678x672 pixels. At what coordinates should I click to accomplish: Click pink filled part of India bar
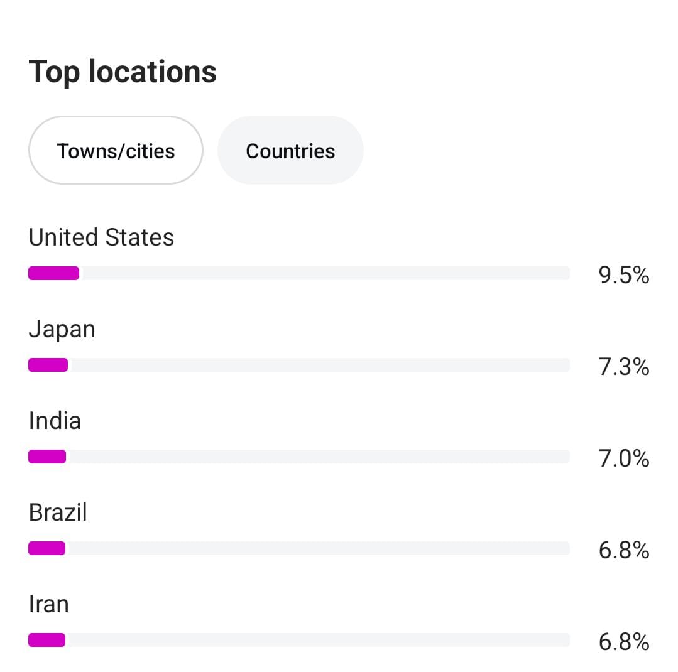pos(47,457)
